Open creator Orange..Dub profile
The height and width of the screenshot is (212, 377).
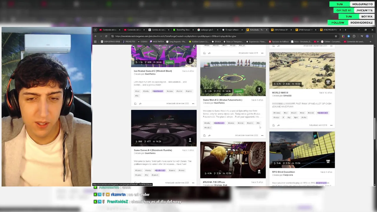(221, 185)
